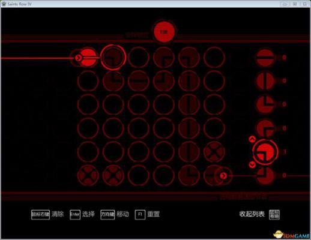Click the vertical line cell in fourth grid row
Image resolution: width=311 pixels, height=240 pixels.
(x=189, y=128)
